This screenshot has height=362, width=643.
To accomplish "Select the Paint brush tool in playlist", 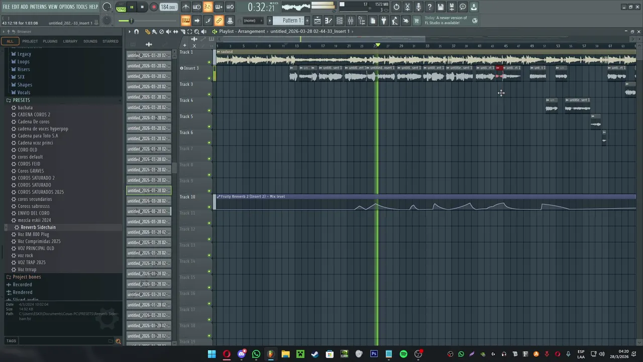I will click(x=154, y=31).
